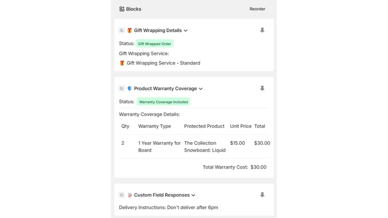Screen dimensions: 388x218
Task: Click the $15.00 unit price cell
Action: point(237,143)
